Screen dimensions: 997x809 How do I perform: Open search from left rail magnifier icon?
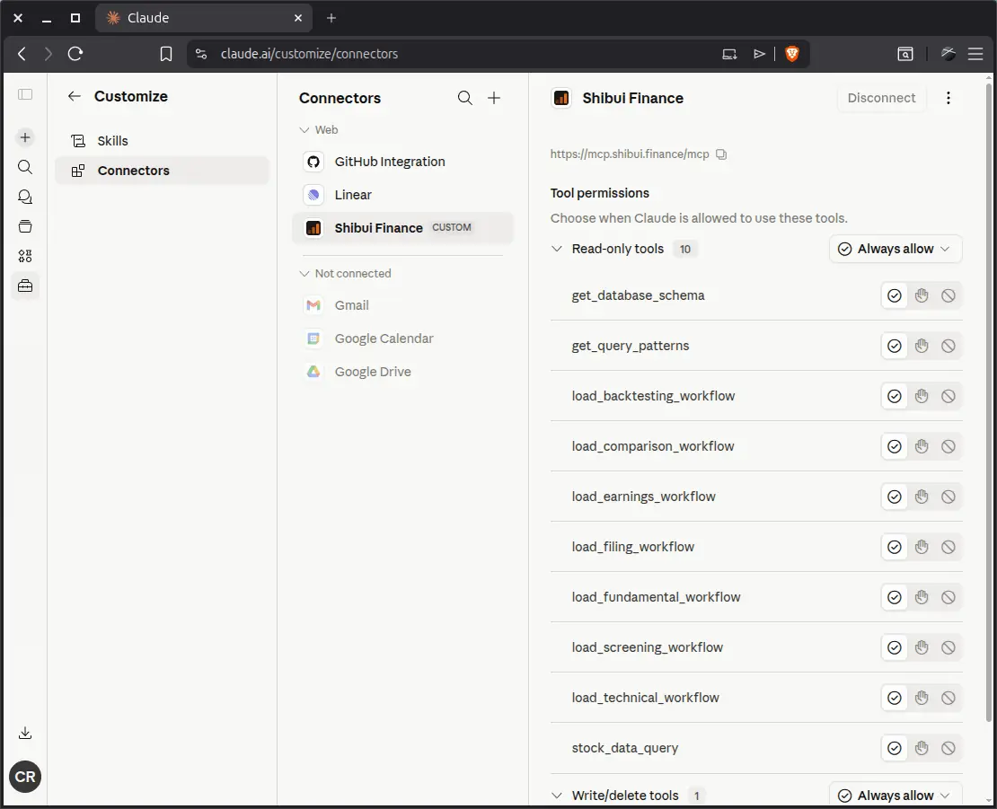coord(25,167)
